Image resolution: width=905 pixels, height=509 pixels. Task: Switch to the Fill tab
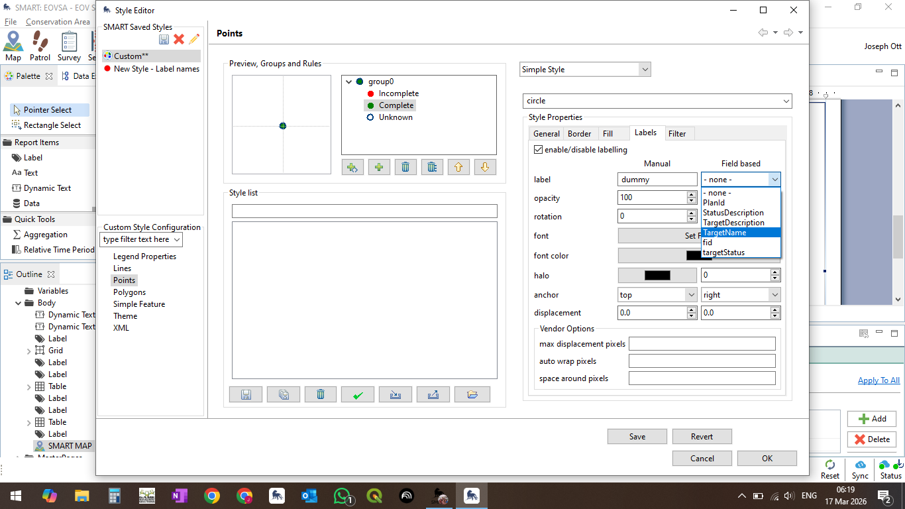pyautogui.click(x=608, y=134)
